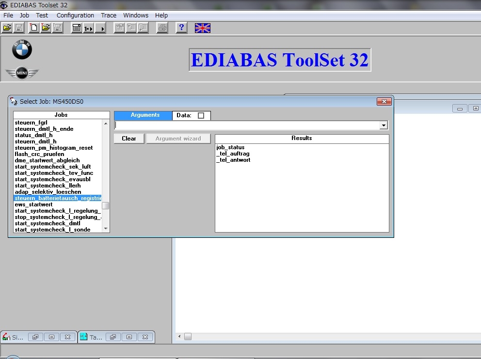481x359 pixels.
Task: Open the arguments combo box dropdown arrow
Action: (384, 125)
